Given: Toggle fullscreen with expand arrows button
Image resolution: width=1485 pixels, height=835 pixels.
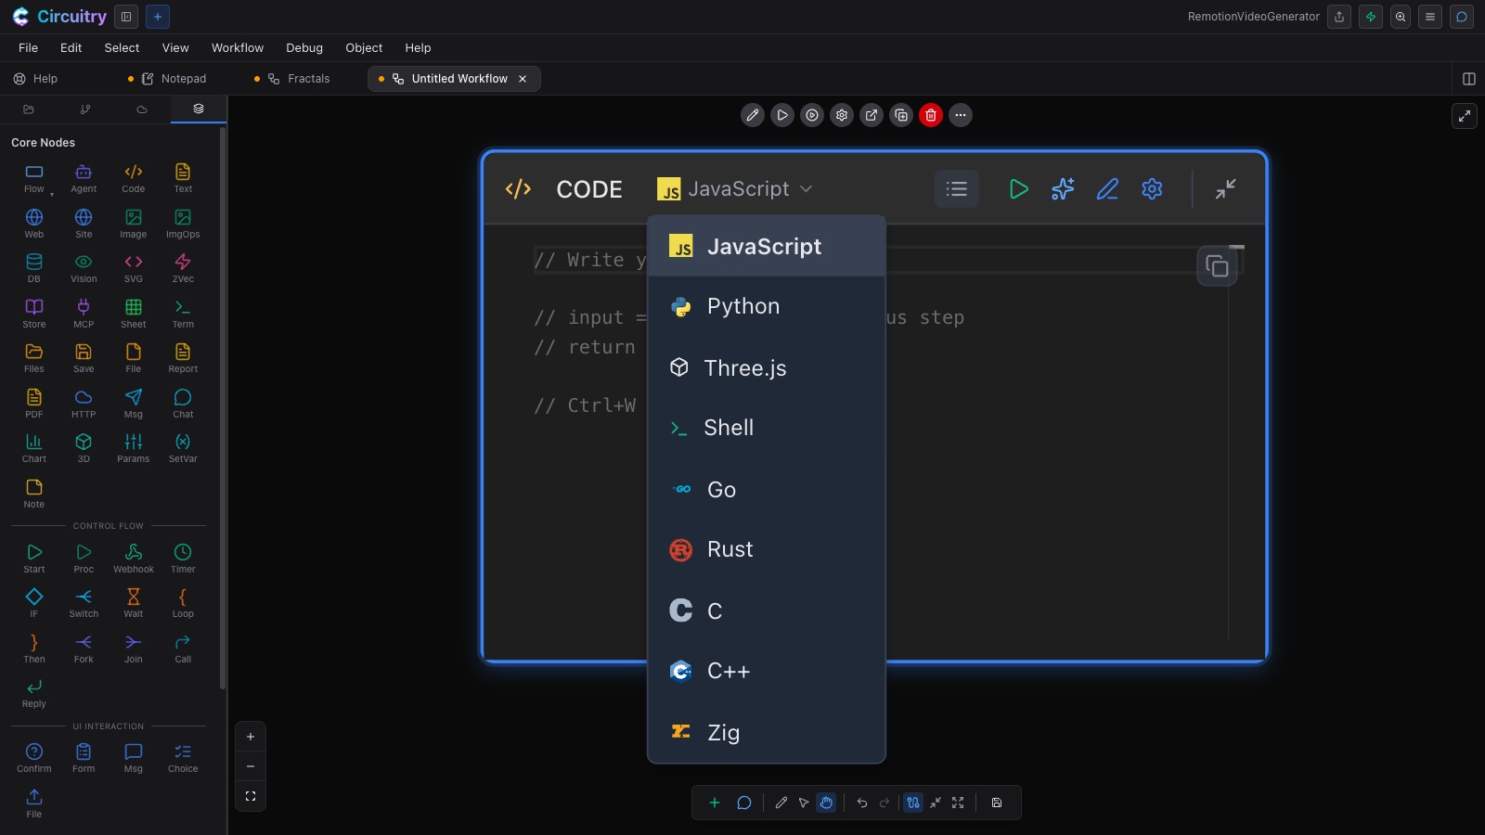Looking at the screenshot, I should pos(1465,116).
